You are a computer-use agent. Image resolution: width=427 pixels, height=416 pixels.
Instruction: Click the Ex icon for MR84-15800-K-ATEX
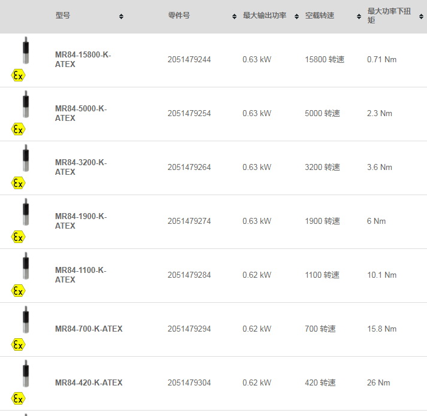[x=18, y=75]
